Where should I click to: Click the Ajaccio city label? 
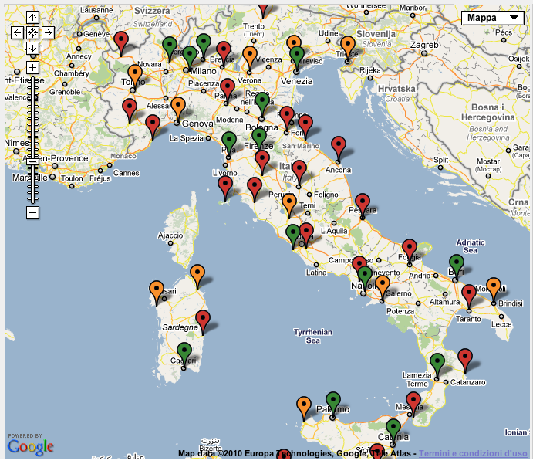170,235
